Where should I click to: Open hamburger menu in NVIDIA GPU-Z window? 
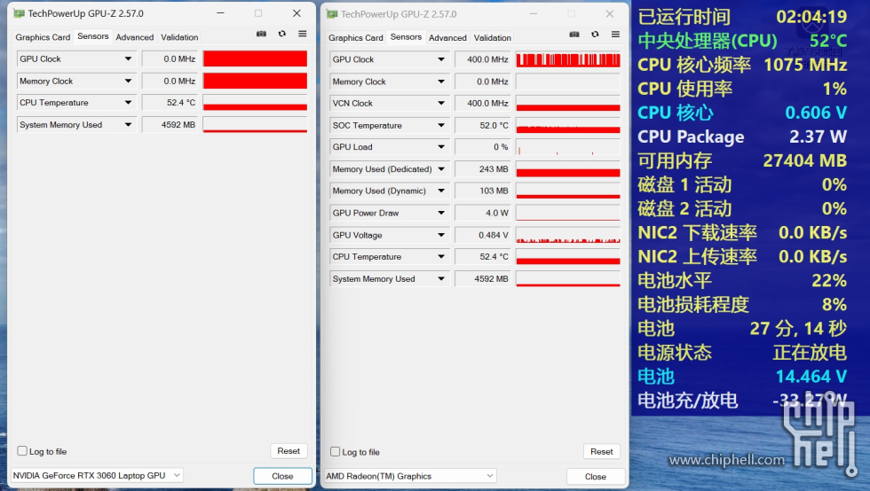[303, 34]
